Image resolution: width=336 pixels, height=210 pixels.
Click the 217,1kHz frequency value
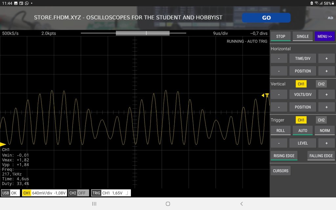[12, 174]
